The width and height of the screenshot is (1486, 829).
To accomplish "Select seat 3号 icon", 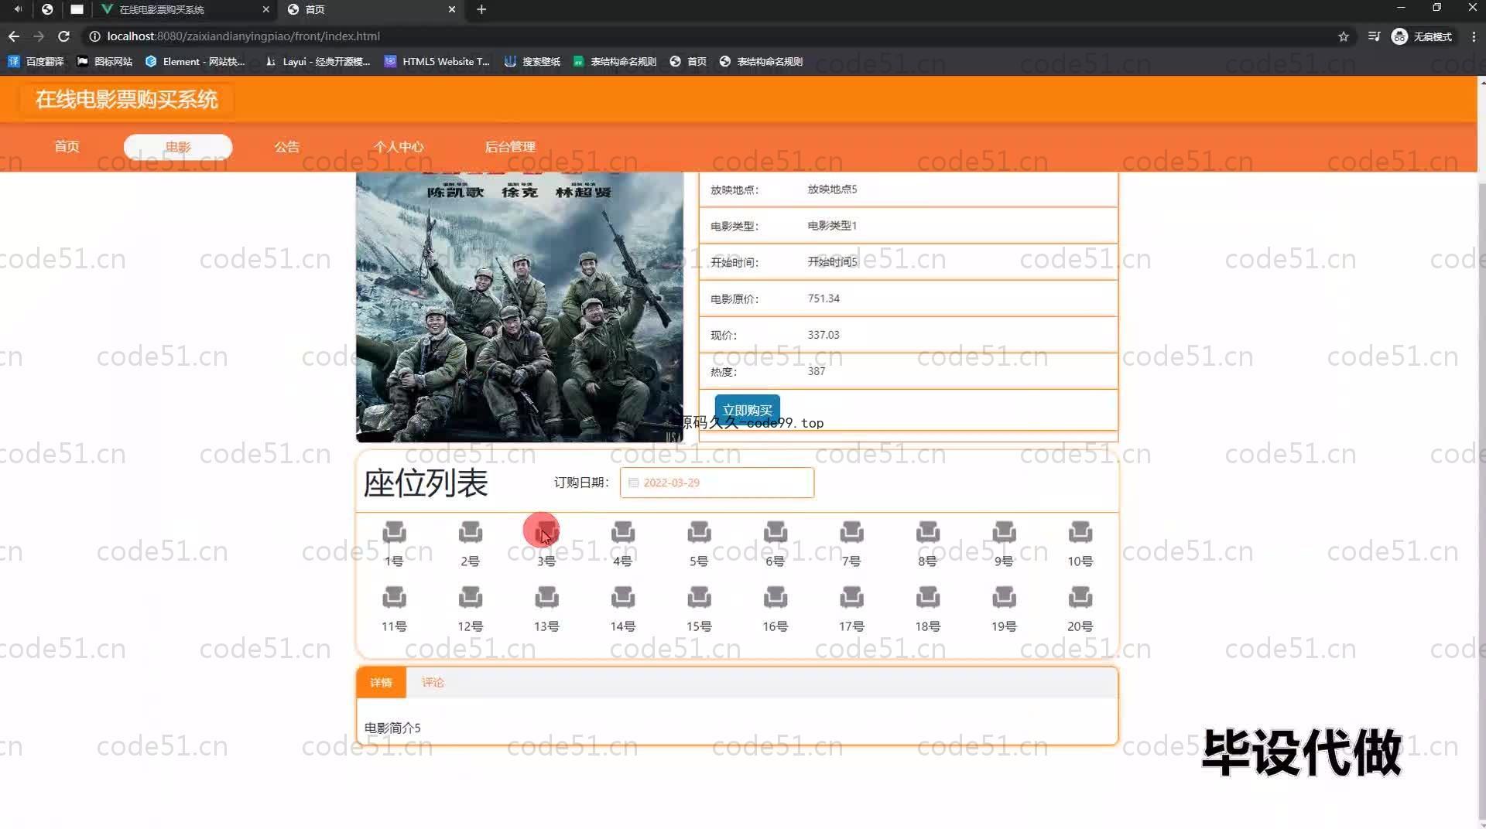I will [x=546, y=532].
